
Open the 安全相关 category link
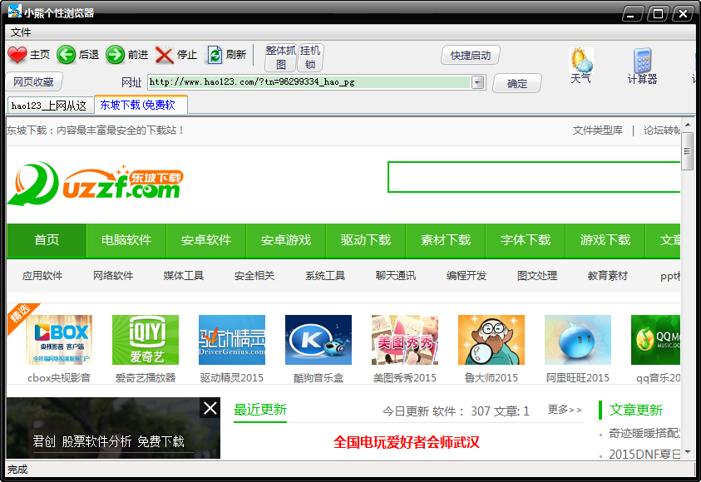click(254, 276)
